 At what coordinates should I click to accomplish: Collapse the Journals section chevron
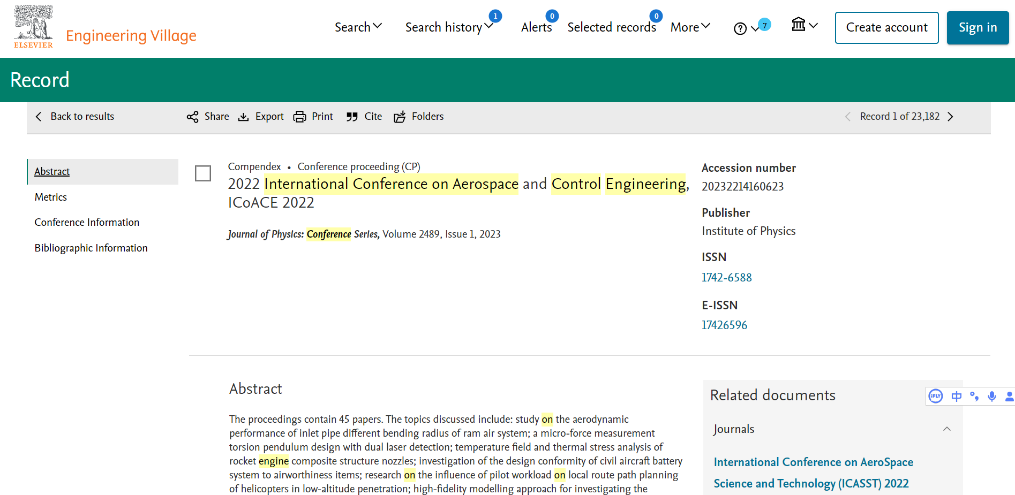[947, 429]
